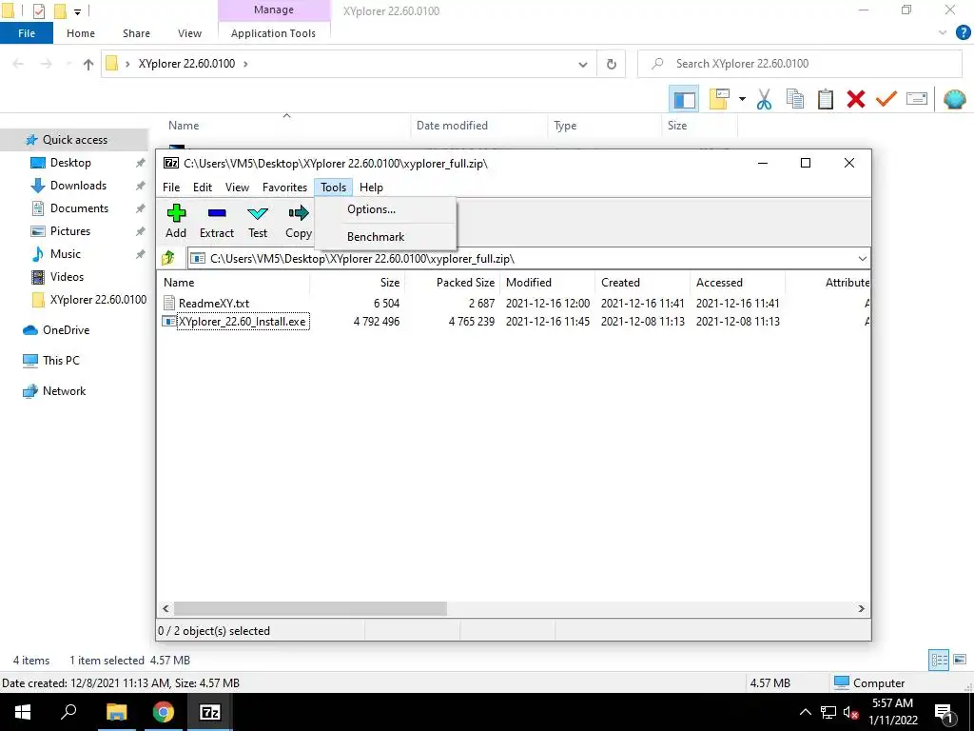This screenshot has width=974, height=731.
Task: Click the 7-Zip Test toolbar icon
Action: point(258,213)
